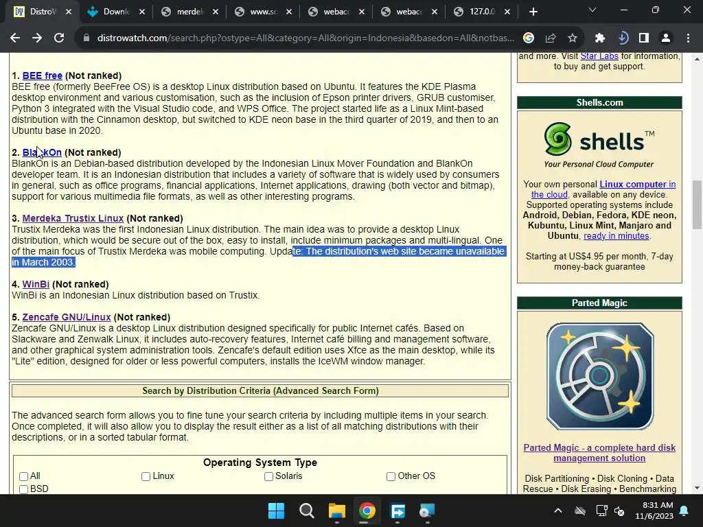Viewport: 703px width, 527px height.
Task: Share this page icon
Action: click(x=551, y=38)
